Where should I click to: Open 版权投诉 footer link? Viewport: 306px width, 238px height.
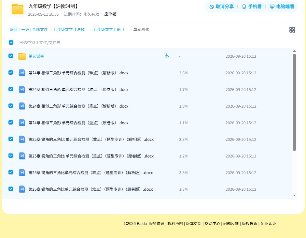coord(250,224)
